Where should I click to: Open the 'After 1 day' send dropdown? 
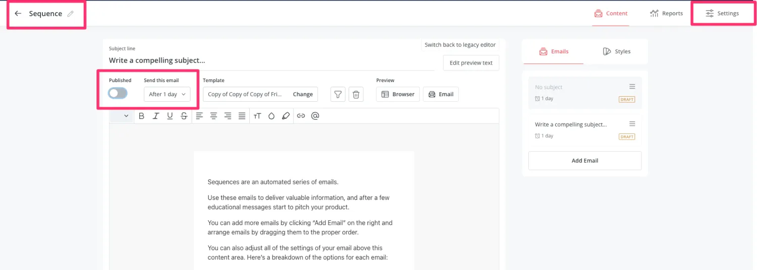(167, 94)
